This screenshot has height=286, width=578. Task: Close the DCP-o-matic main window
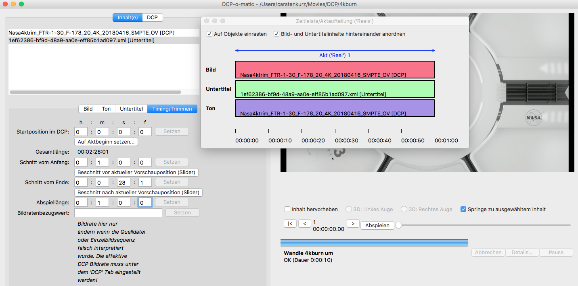point(5,4)
